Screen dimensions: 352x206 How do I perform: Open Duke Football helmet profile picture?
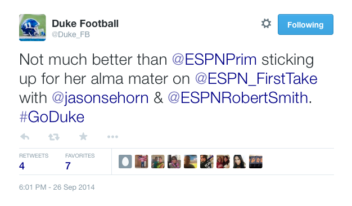click(x=33, y=28)
